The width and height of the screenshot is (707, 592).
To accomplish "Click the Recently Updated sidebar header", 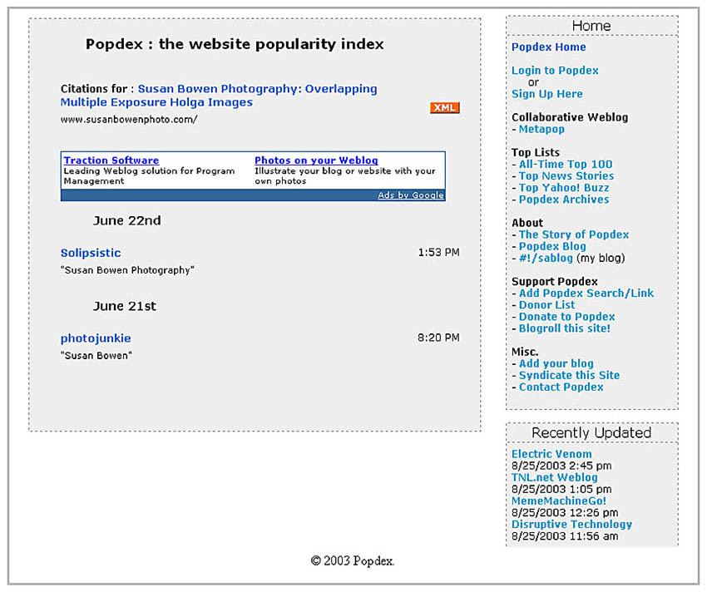I will point(591,433).
